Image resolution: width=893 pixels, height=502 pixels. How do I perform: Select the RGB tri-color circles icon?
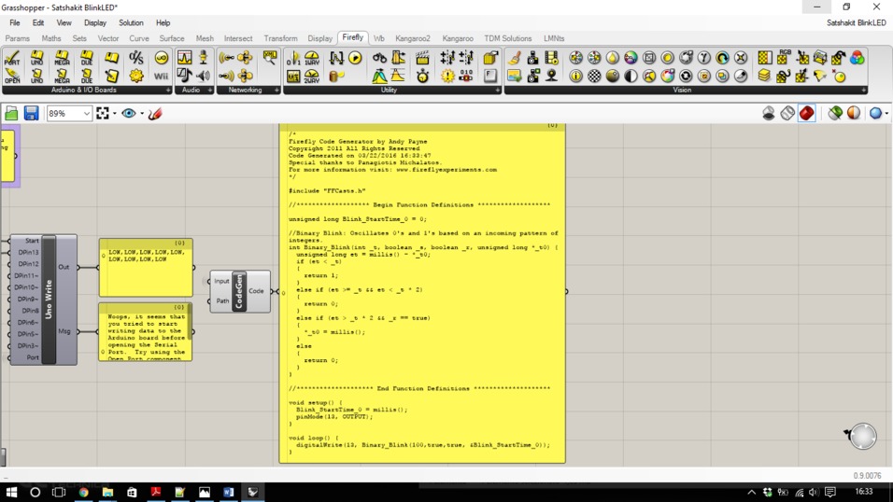click(x=857, y=58)
